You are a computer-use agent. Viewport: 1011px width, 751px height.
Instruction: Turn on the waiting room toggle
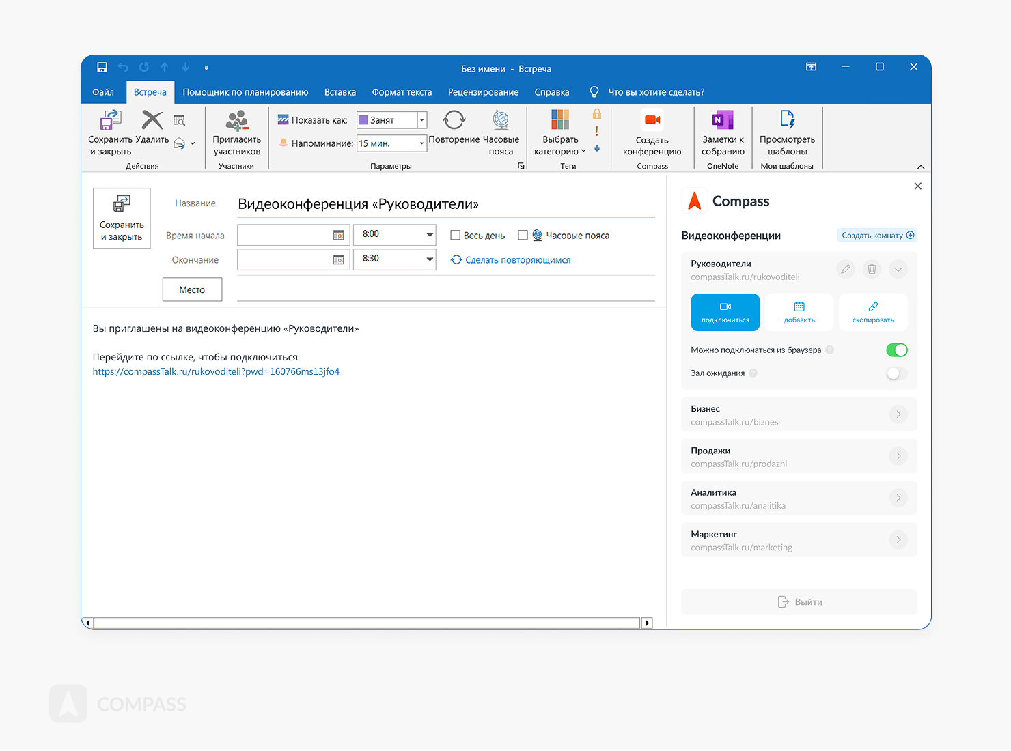point(896,373)
